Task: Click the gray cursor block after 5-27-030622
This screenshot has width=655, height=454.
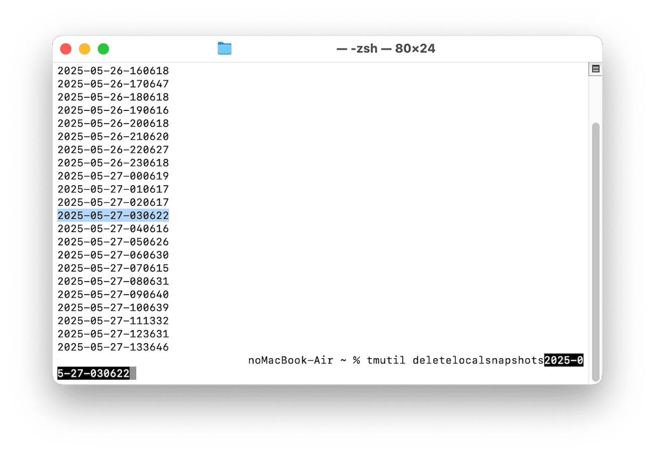Action: (x=133, y=373)
